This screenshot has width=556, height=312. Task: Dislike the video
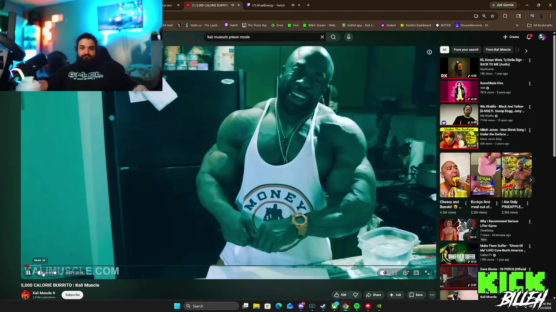click(x=355, y=295)
